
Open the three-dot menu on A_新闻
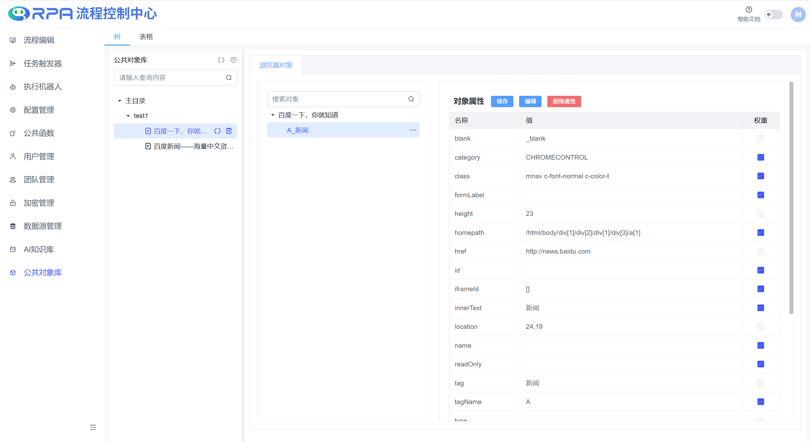(x=413, y=130)
